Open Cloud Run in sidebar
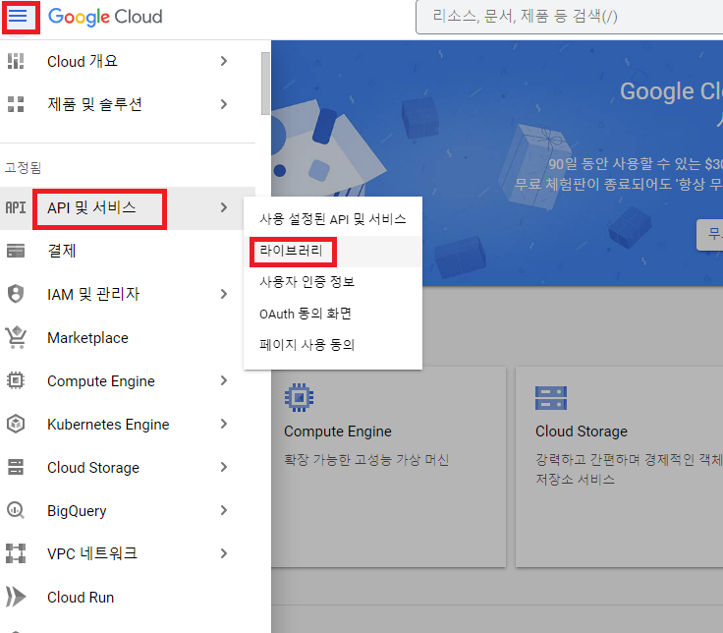Image resolution: width=723 pixels, height=633 pixels. tap(81, 597)
